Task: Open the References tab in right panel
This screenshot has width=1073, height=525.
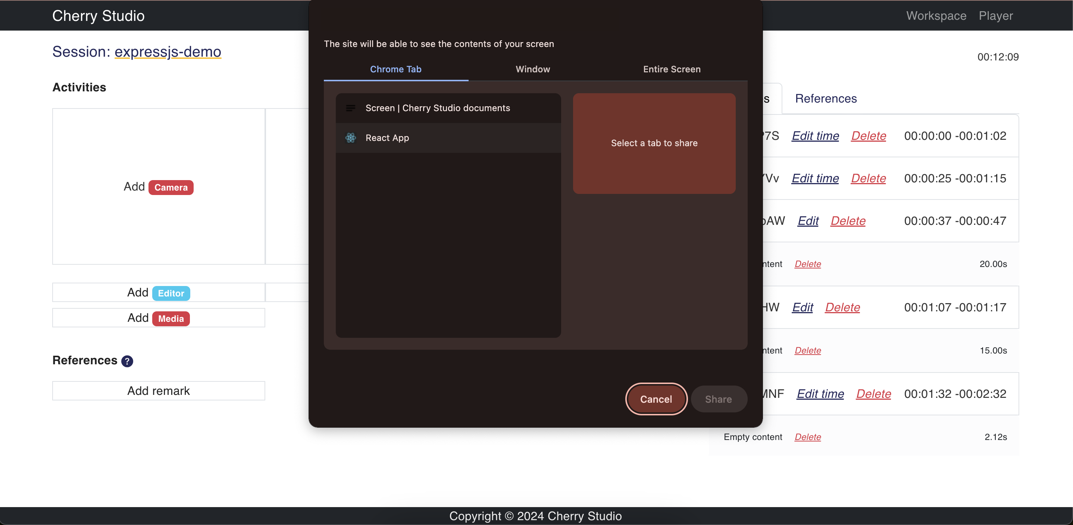Action: coord(826,98)
